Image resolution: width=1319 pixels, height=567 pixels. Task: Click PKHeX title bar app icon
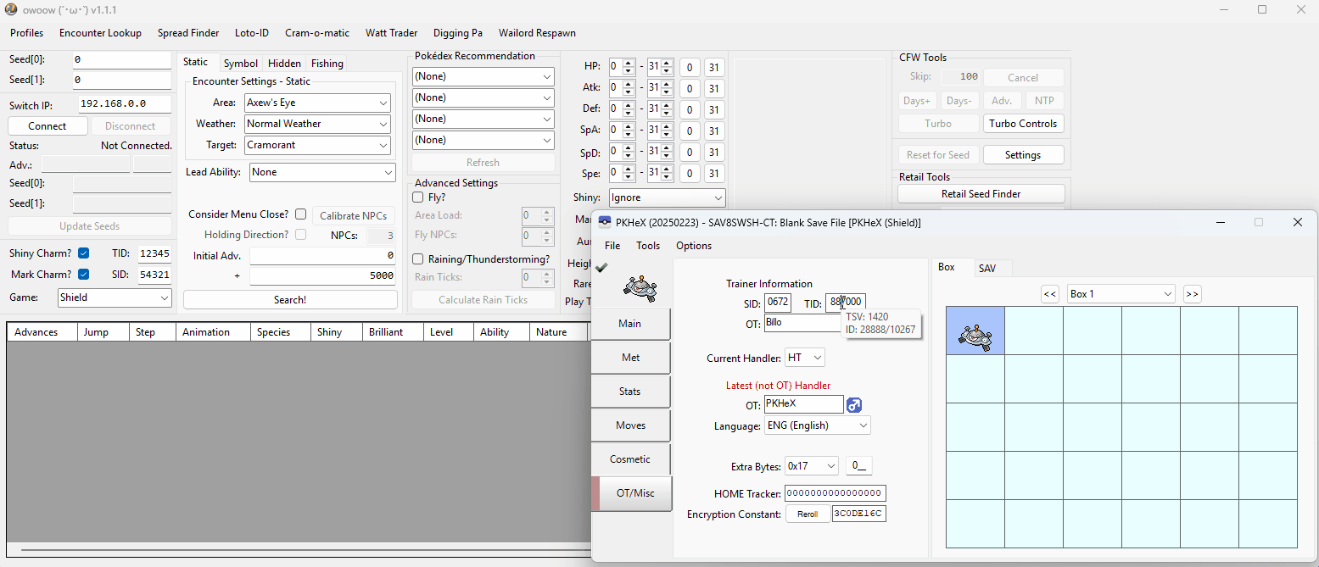click(605, 222)
